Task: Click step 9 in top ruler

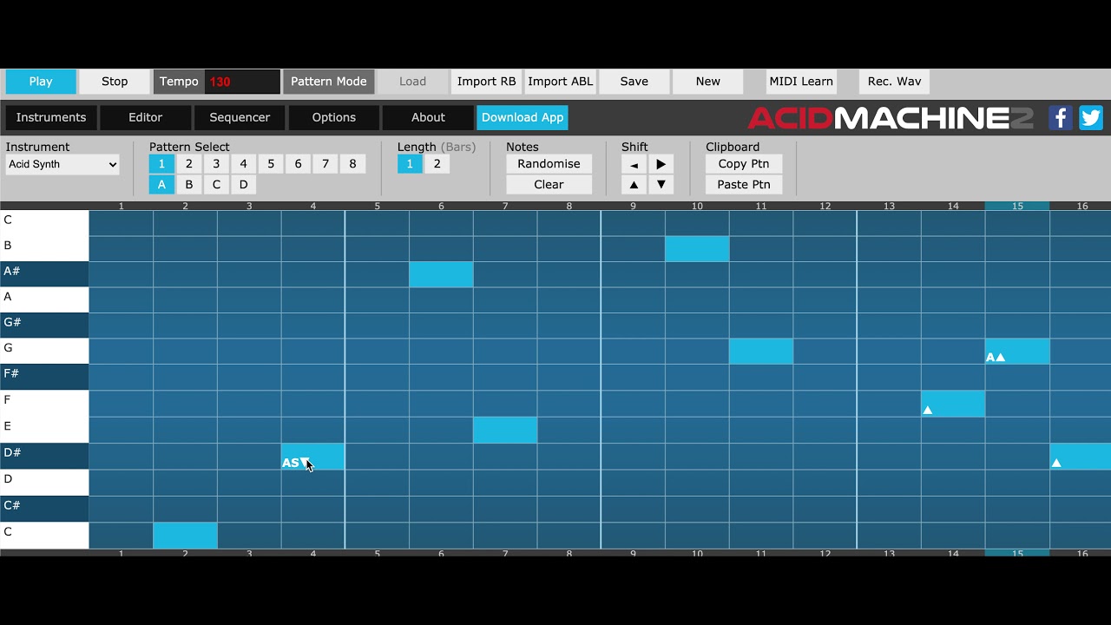Action: point(633,206)
